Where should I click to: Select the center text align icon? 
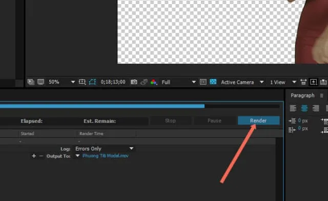304,108
